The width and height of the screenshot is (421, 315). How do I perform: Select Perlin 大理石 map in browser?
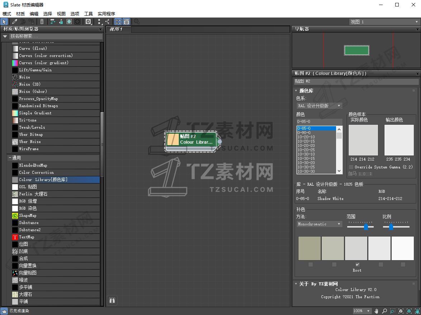click(33, 194)
